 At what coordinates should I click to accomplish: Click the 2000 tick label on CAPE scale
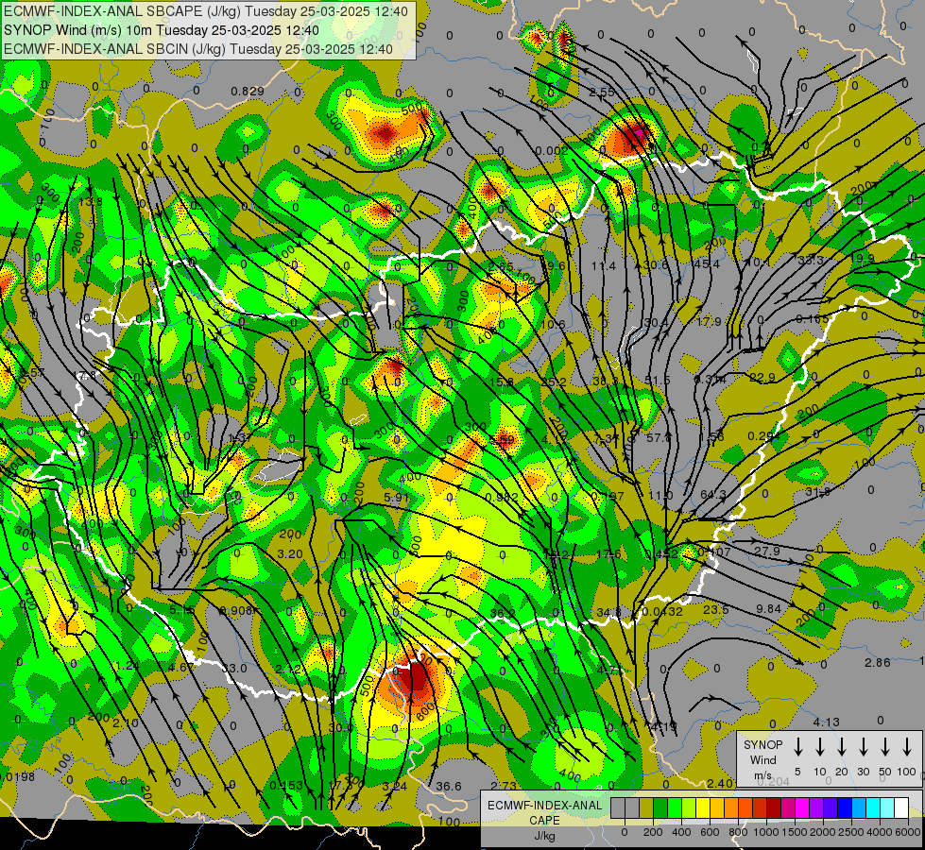point(822,832)
